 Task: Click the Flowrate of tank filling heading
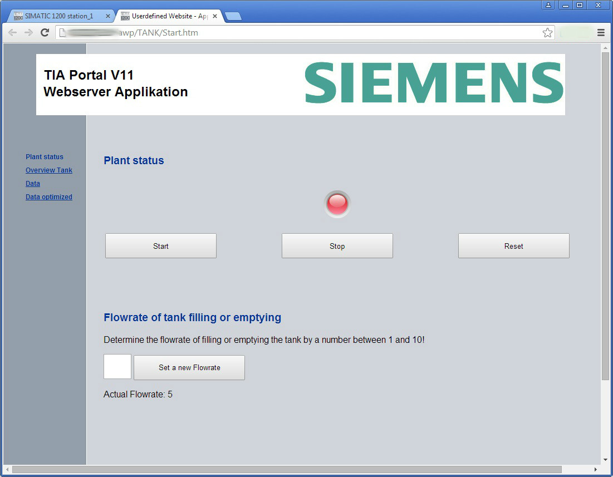192,318
